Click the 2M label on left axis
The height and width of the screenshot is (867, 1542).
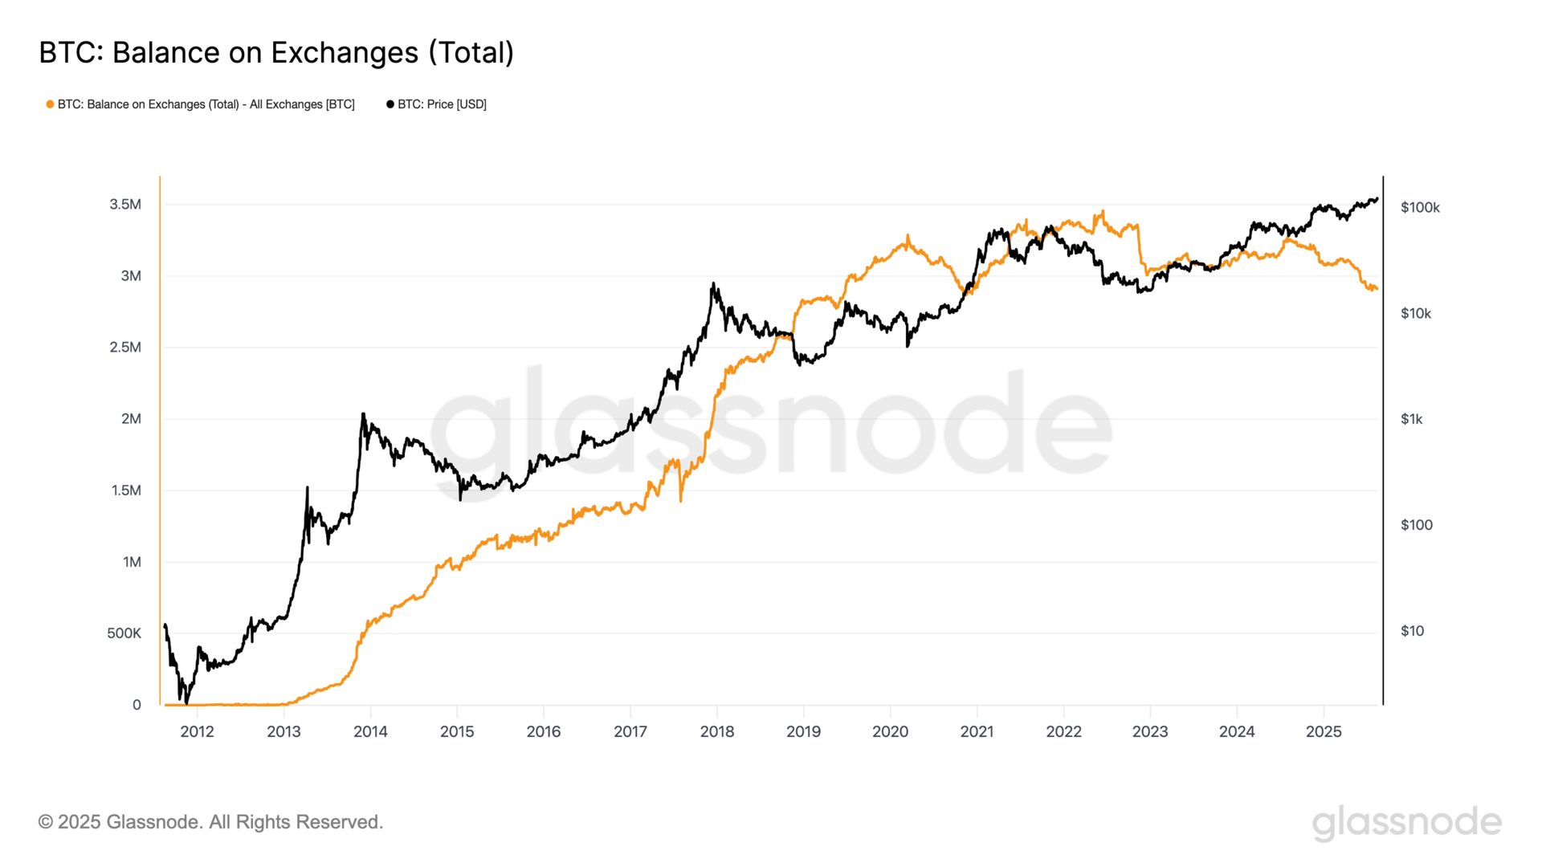tap(131, 419)
